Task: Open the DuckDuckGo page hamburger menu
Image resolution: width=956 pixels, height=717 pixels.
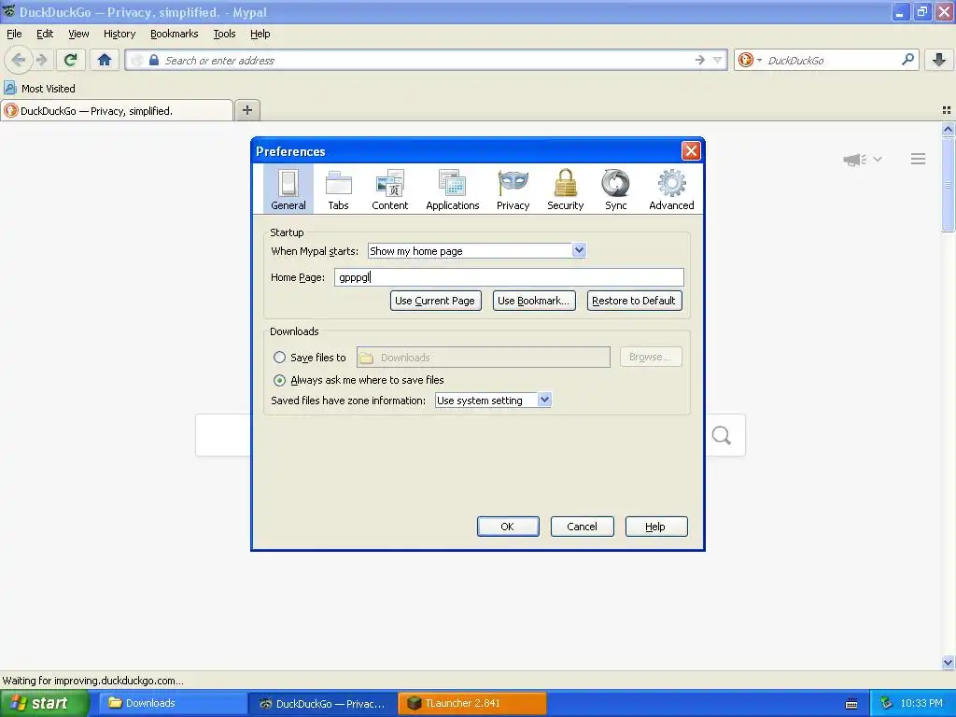Action: [919, 159]
